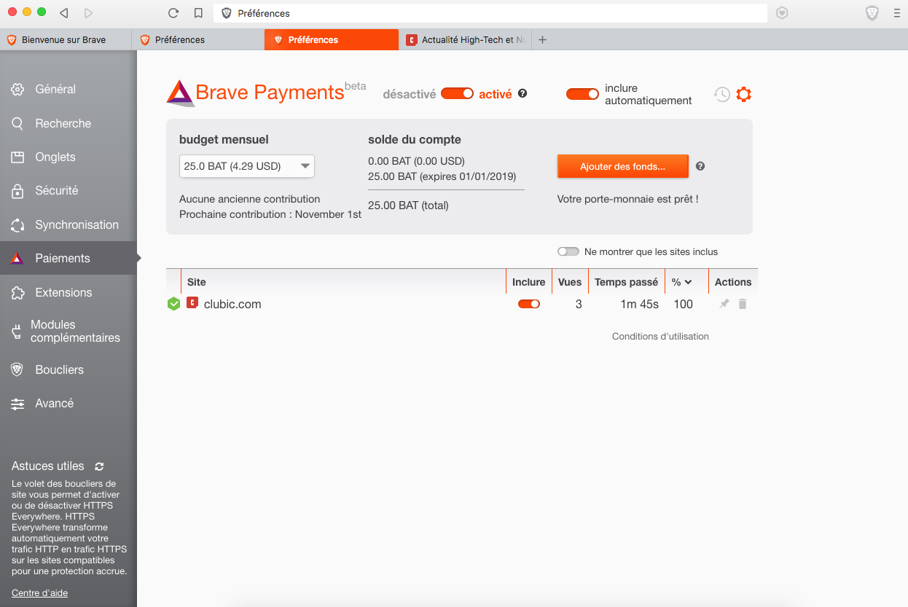Switch to Actualité High-Tech tab
This screenshot has height=607, width=908.
pyautogui.click(x=466, y=40)
